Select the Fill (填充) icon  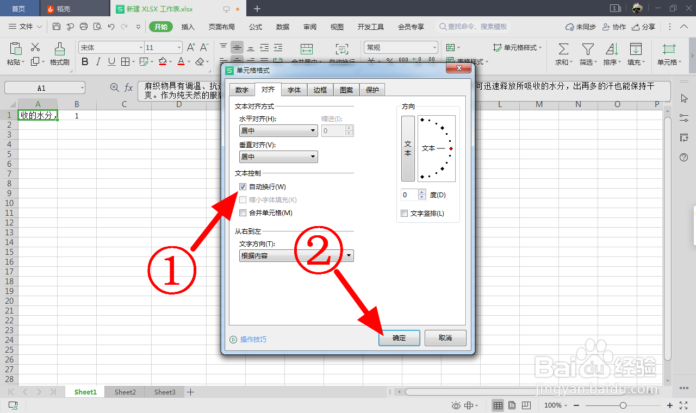point(636,53)
